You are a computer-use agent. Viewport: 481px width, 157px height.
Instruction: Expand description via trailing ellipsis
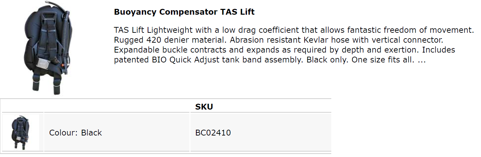click(421, 60)
